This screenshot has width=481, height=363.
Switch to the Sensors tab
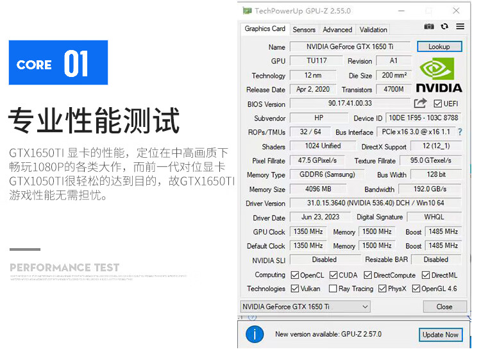coord(304,30)
